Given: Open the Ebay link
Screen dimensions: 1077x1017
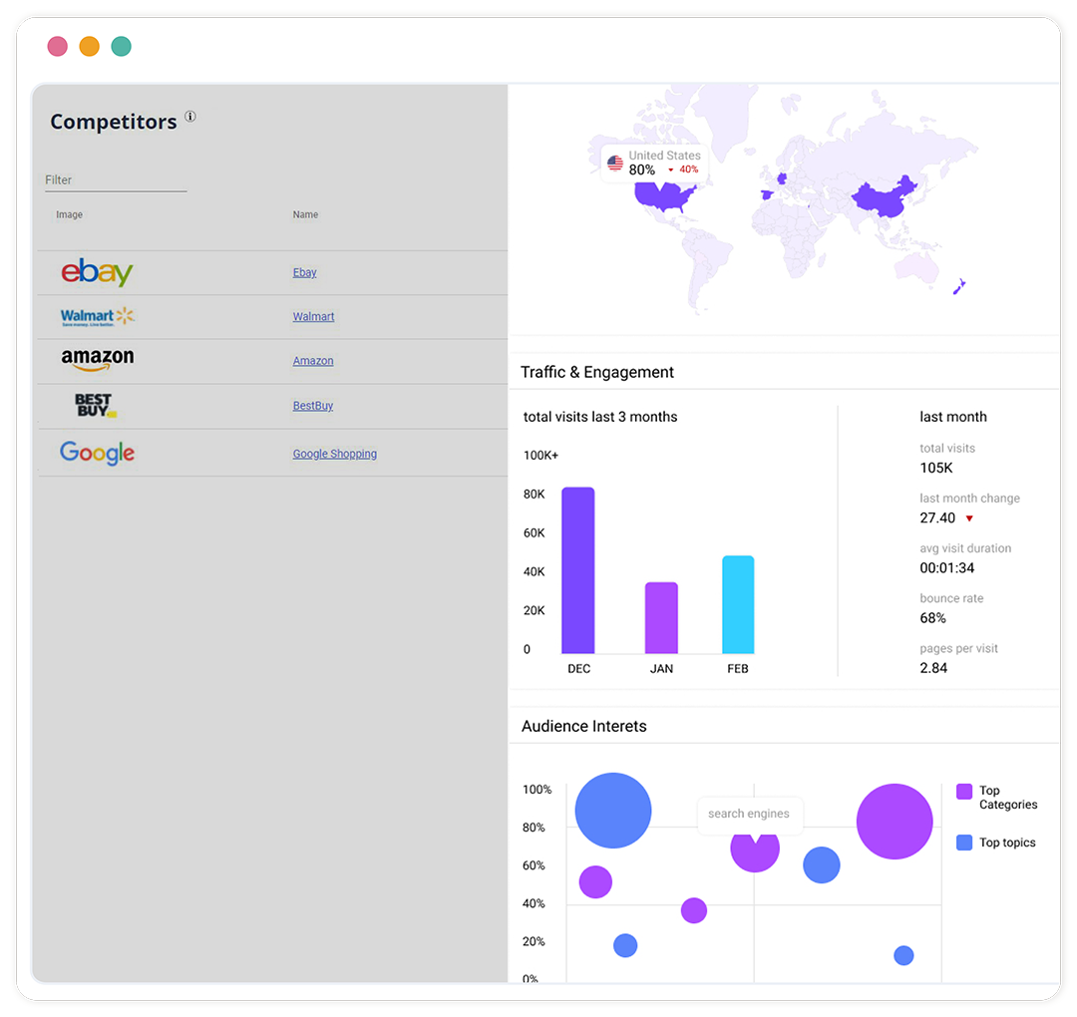Looking at the screenshot, I should click(x=304, y=272).
